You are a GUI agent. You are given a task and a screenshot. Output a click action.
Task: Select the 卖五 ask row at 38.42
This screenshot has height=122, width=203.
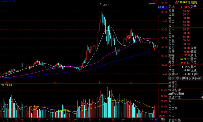(185, 11)
